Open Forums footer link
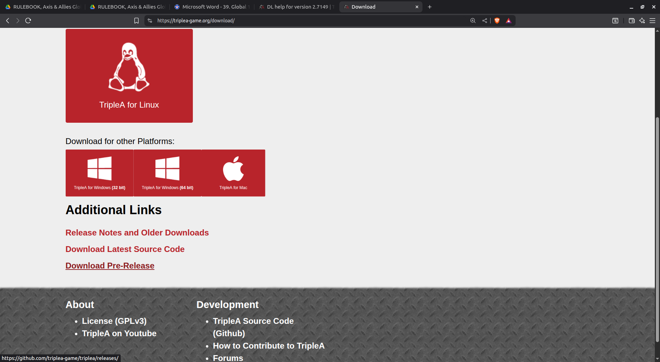 pos(228,358)
